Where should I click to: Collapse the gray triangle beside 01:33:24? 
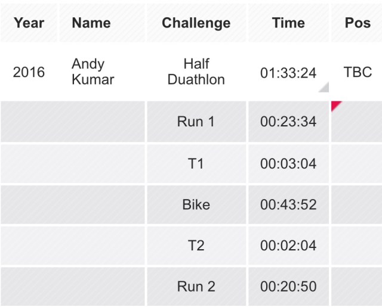324,88
